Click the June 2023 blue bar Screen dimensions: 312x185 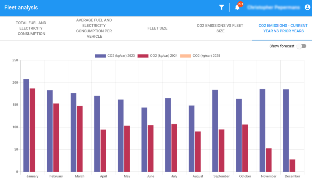pos(144,140)
